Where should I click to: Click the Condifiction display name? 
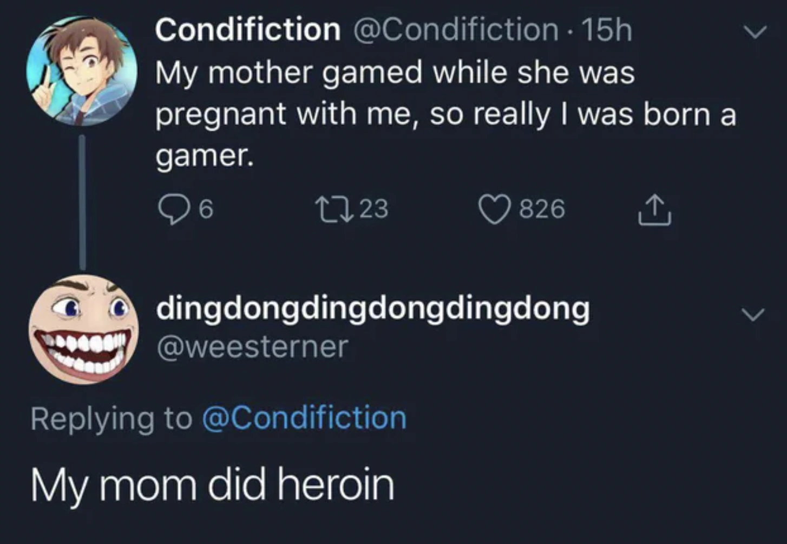pos(247,30)
